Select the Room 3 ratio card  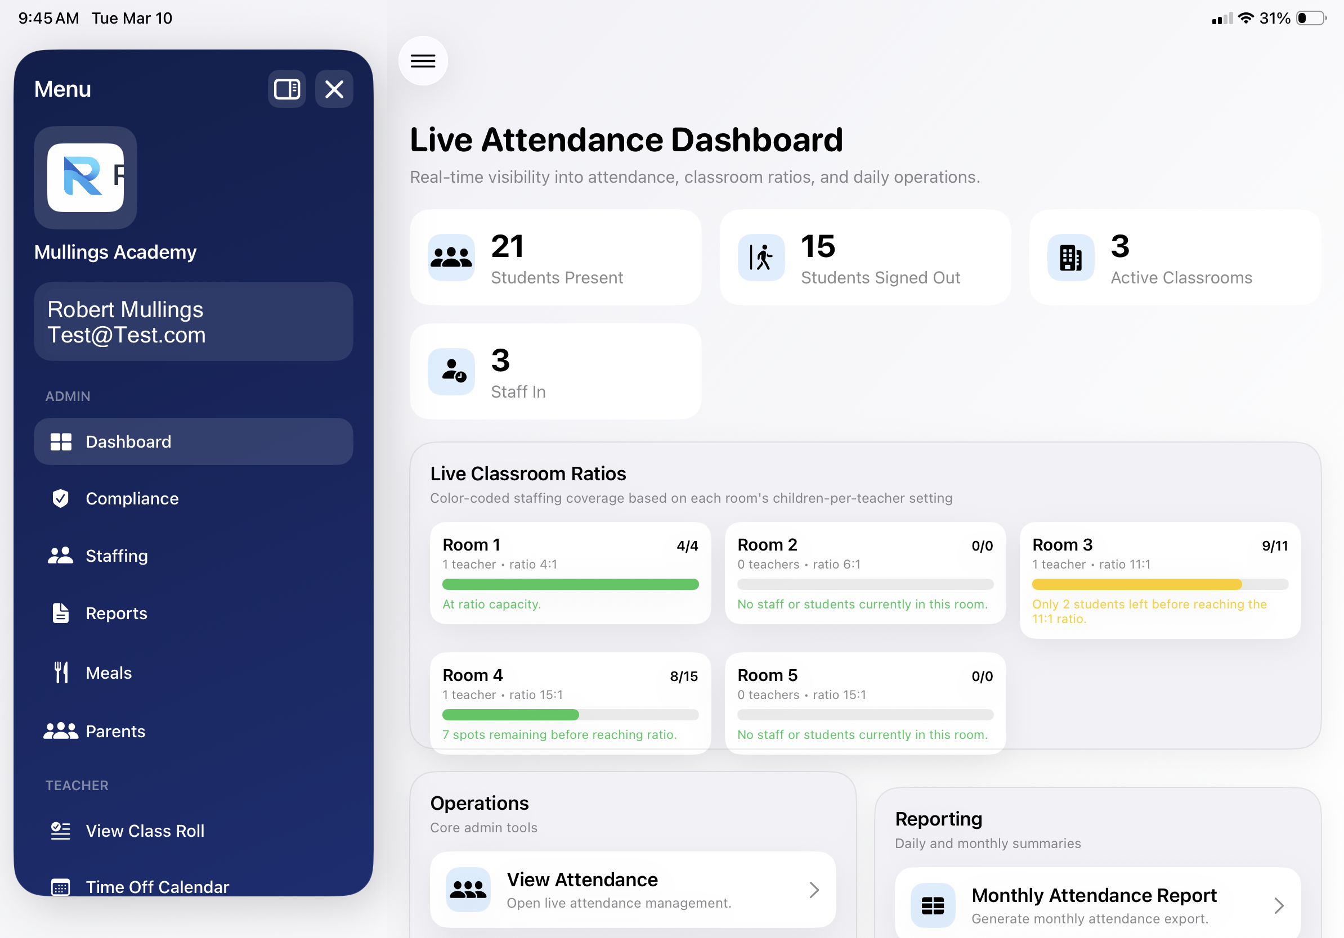tap(1160, 580)
